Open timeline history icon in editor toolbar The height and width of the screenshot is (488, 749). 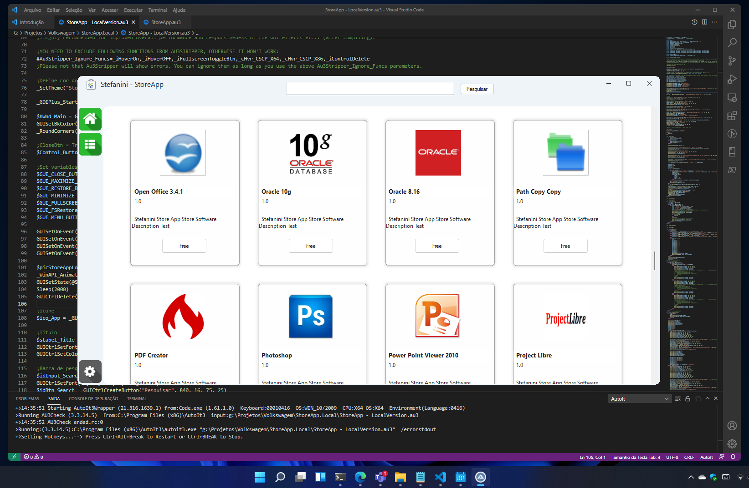point(694,22)
